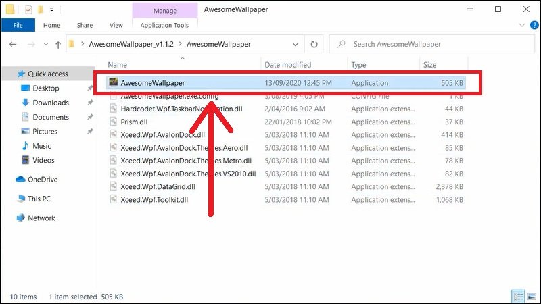Go up one folder level
Image resolution: width=541 pixels, height=304 pixels.
pyautogui.click(x=57, y=44)
